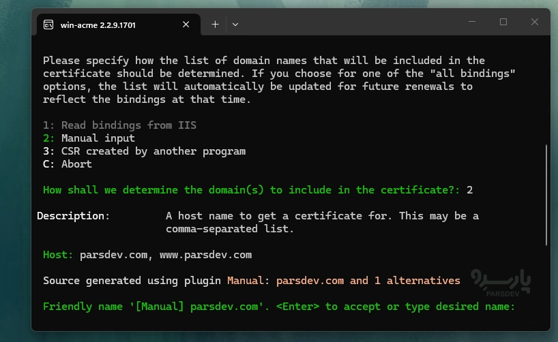
Task: Close the terminal window
Action: coord(535,22)
